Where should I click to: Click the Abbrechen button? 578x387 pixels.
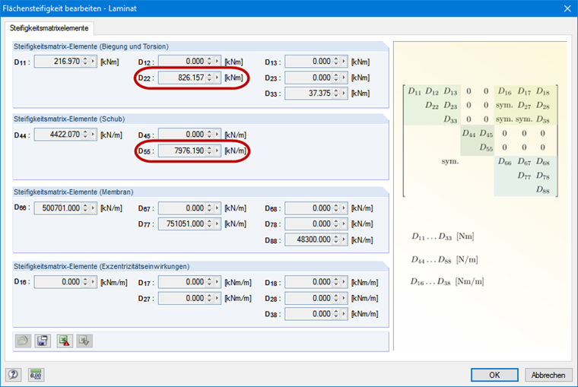pyautogui.click(x=548, y=375)
